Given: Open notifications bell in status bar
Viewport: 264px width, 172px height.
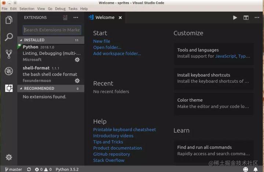Looking at the screenshot, I should 256,169.
